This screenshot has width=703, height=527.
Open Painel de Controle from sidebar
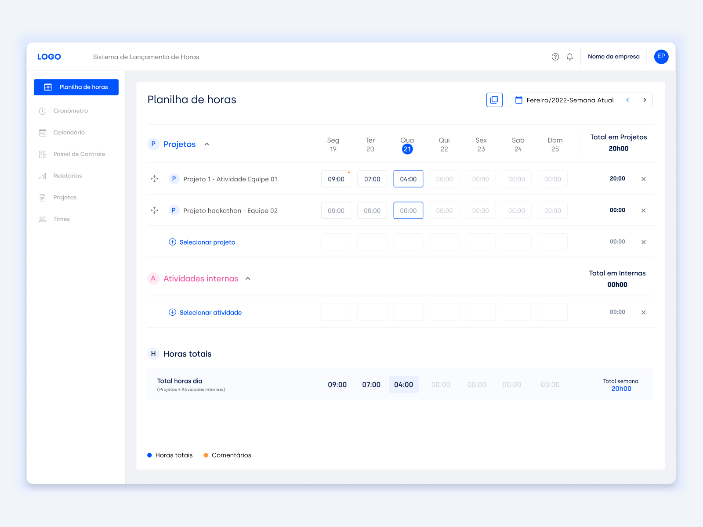pyautogui.click(x=42, y=154)
